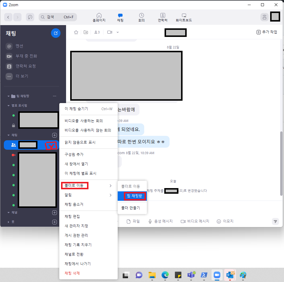Image resolution: width=284 pixels, height=282 pixels.
Task: Choose 폴더 만들기 in the submenu
Action: tap(132, 208)
